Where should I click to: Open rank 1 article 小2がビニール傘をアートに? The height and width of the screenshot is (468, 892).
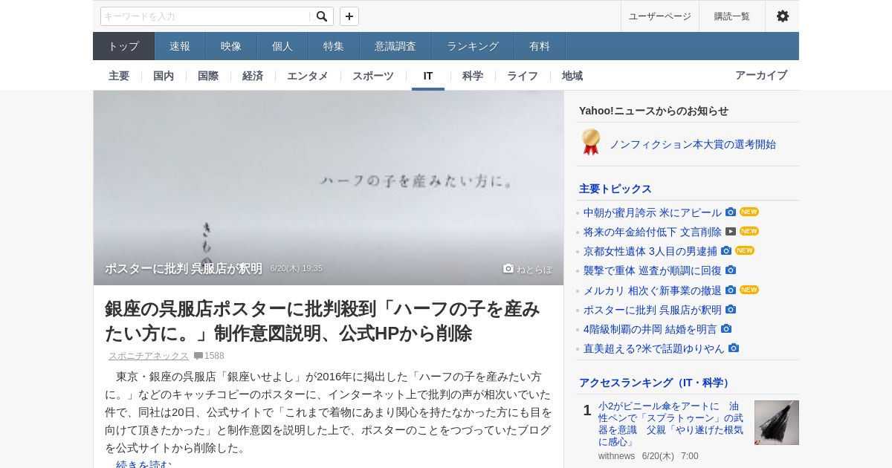(x=671, y=424)
